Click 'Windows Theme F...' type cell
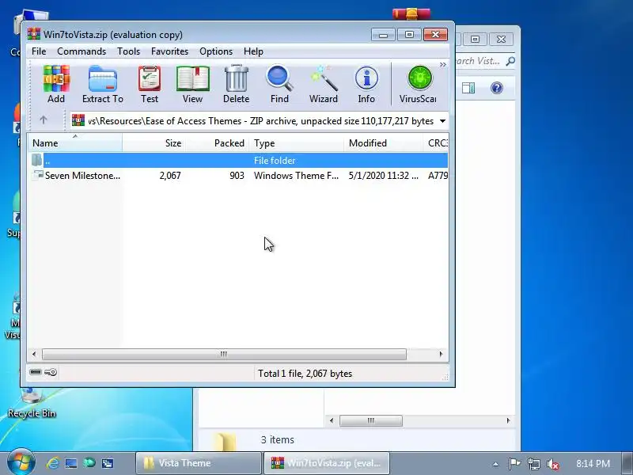Image resolution: width=633 pixels, height=475 pixels. pos(296,176)
